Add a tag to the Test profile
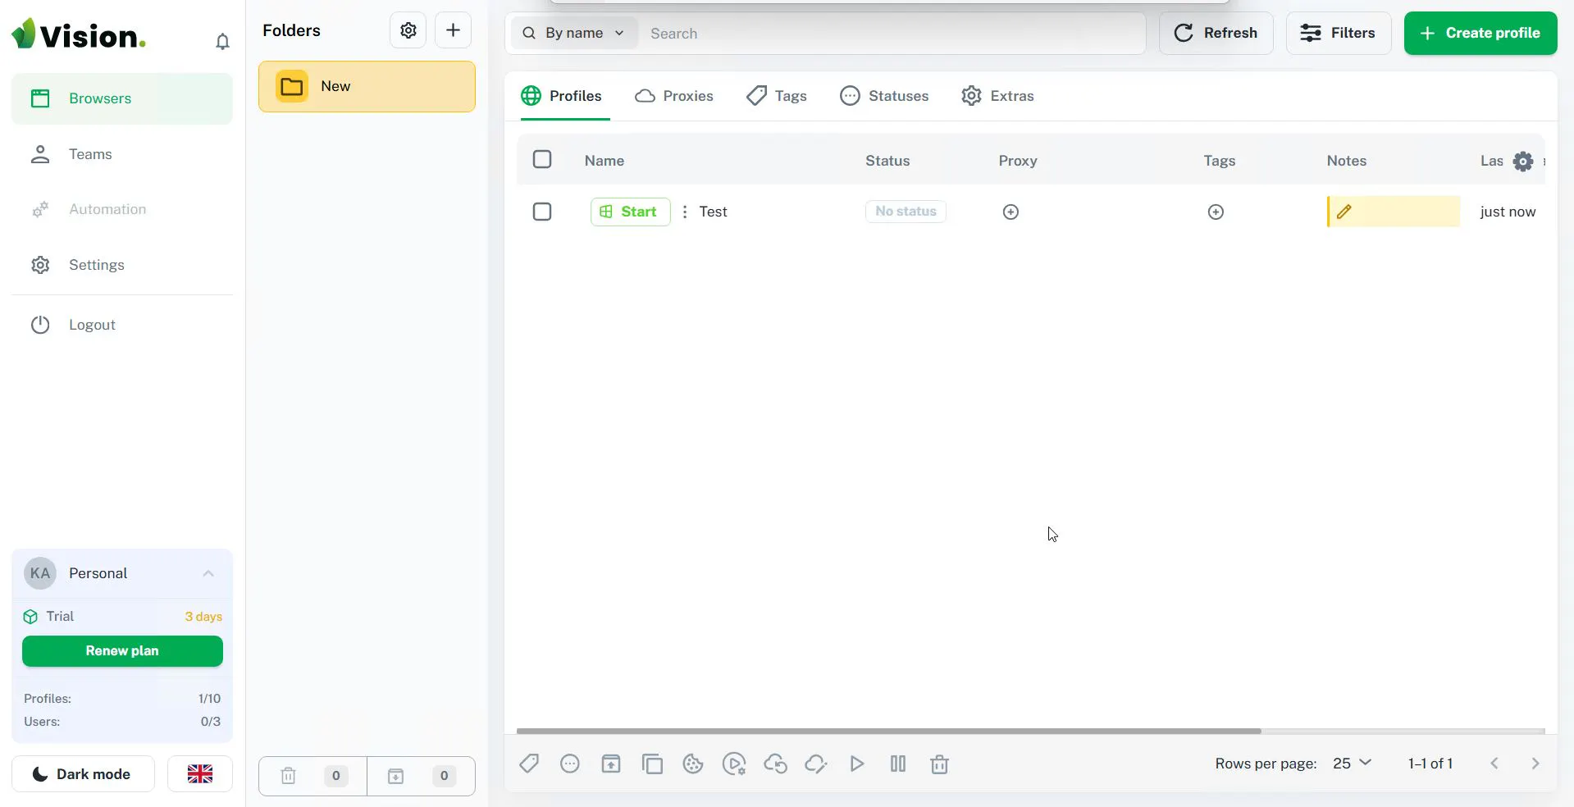 (1216, 212)
